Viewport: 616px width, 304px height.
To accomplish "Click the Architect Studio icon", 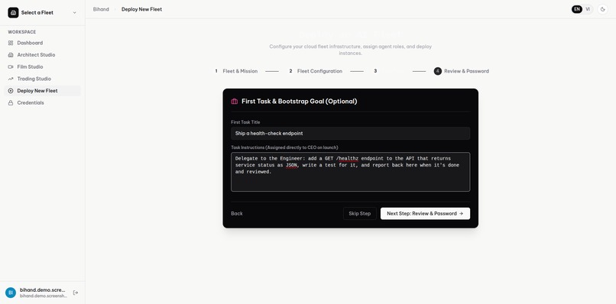I will (11, 55).
